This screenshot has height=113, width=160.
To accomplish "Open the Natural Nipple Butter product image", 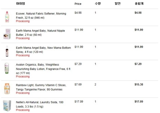I will point(7,34).
